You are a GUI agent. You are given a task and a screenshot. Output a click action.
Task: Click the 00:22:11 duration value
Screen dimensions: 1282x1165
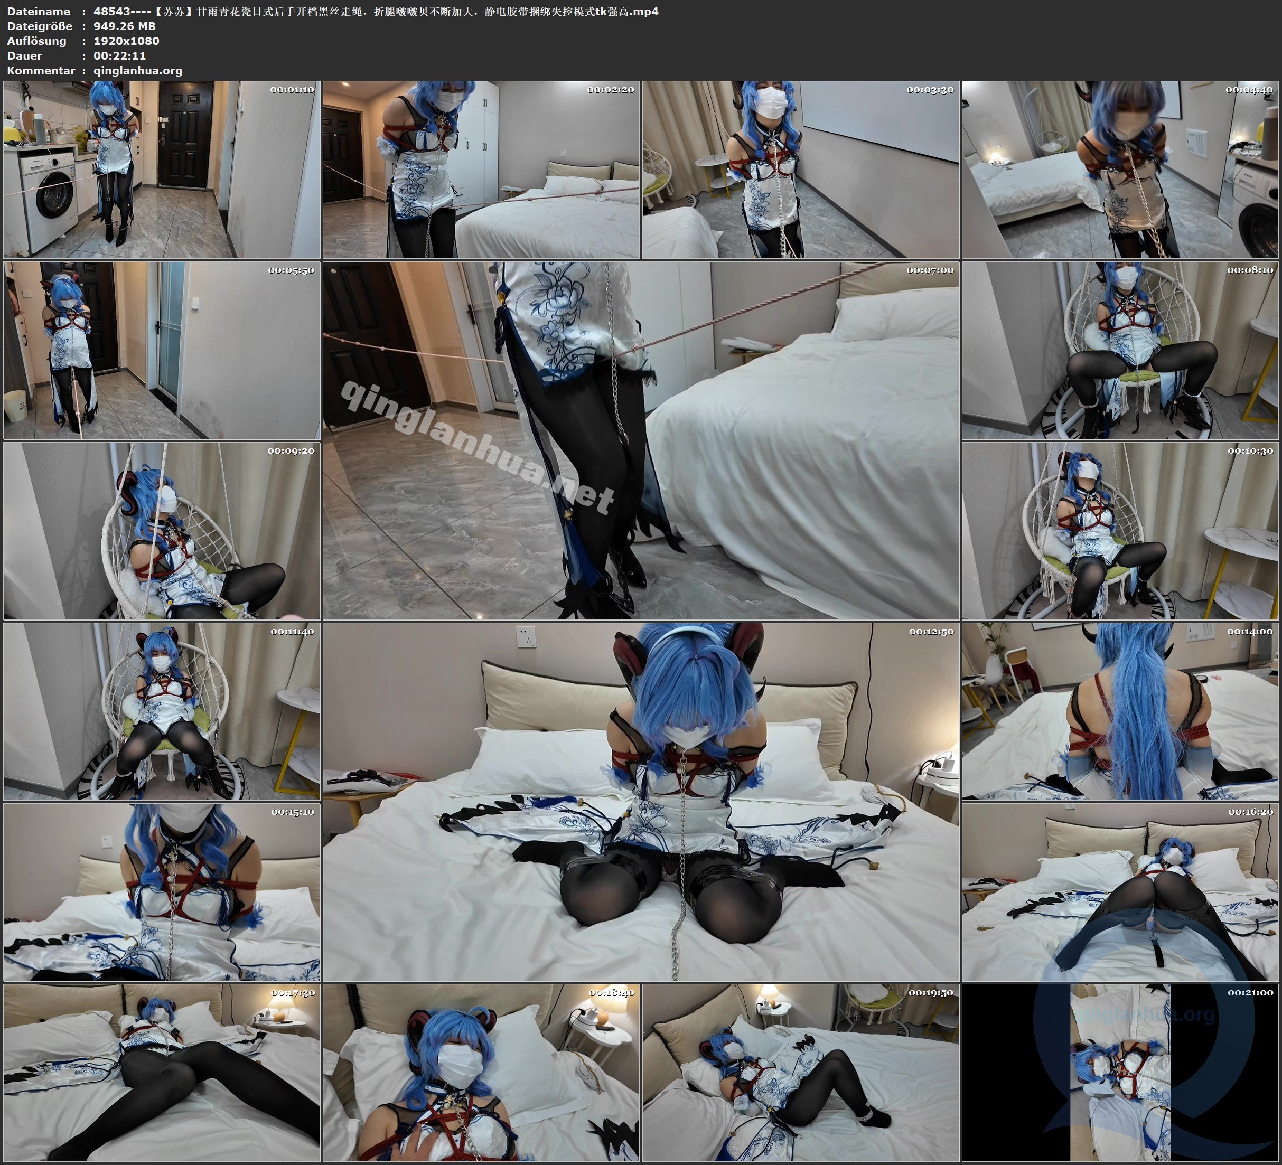(119, 55)
